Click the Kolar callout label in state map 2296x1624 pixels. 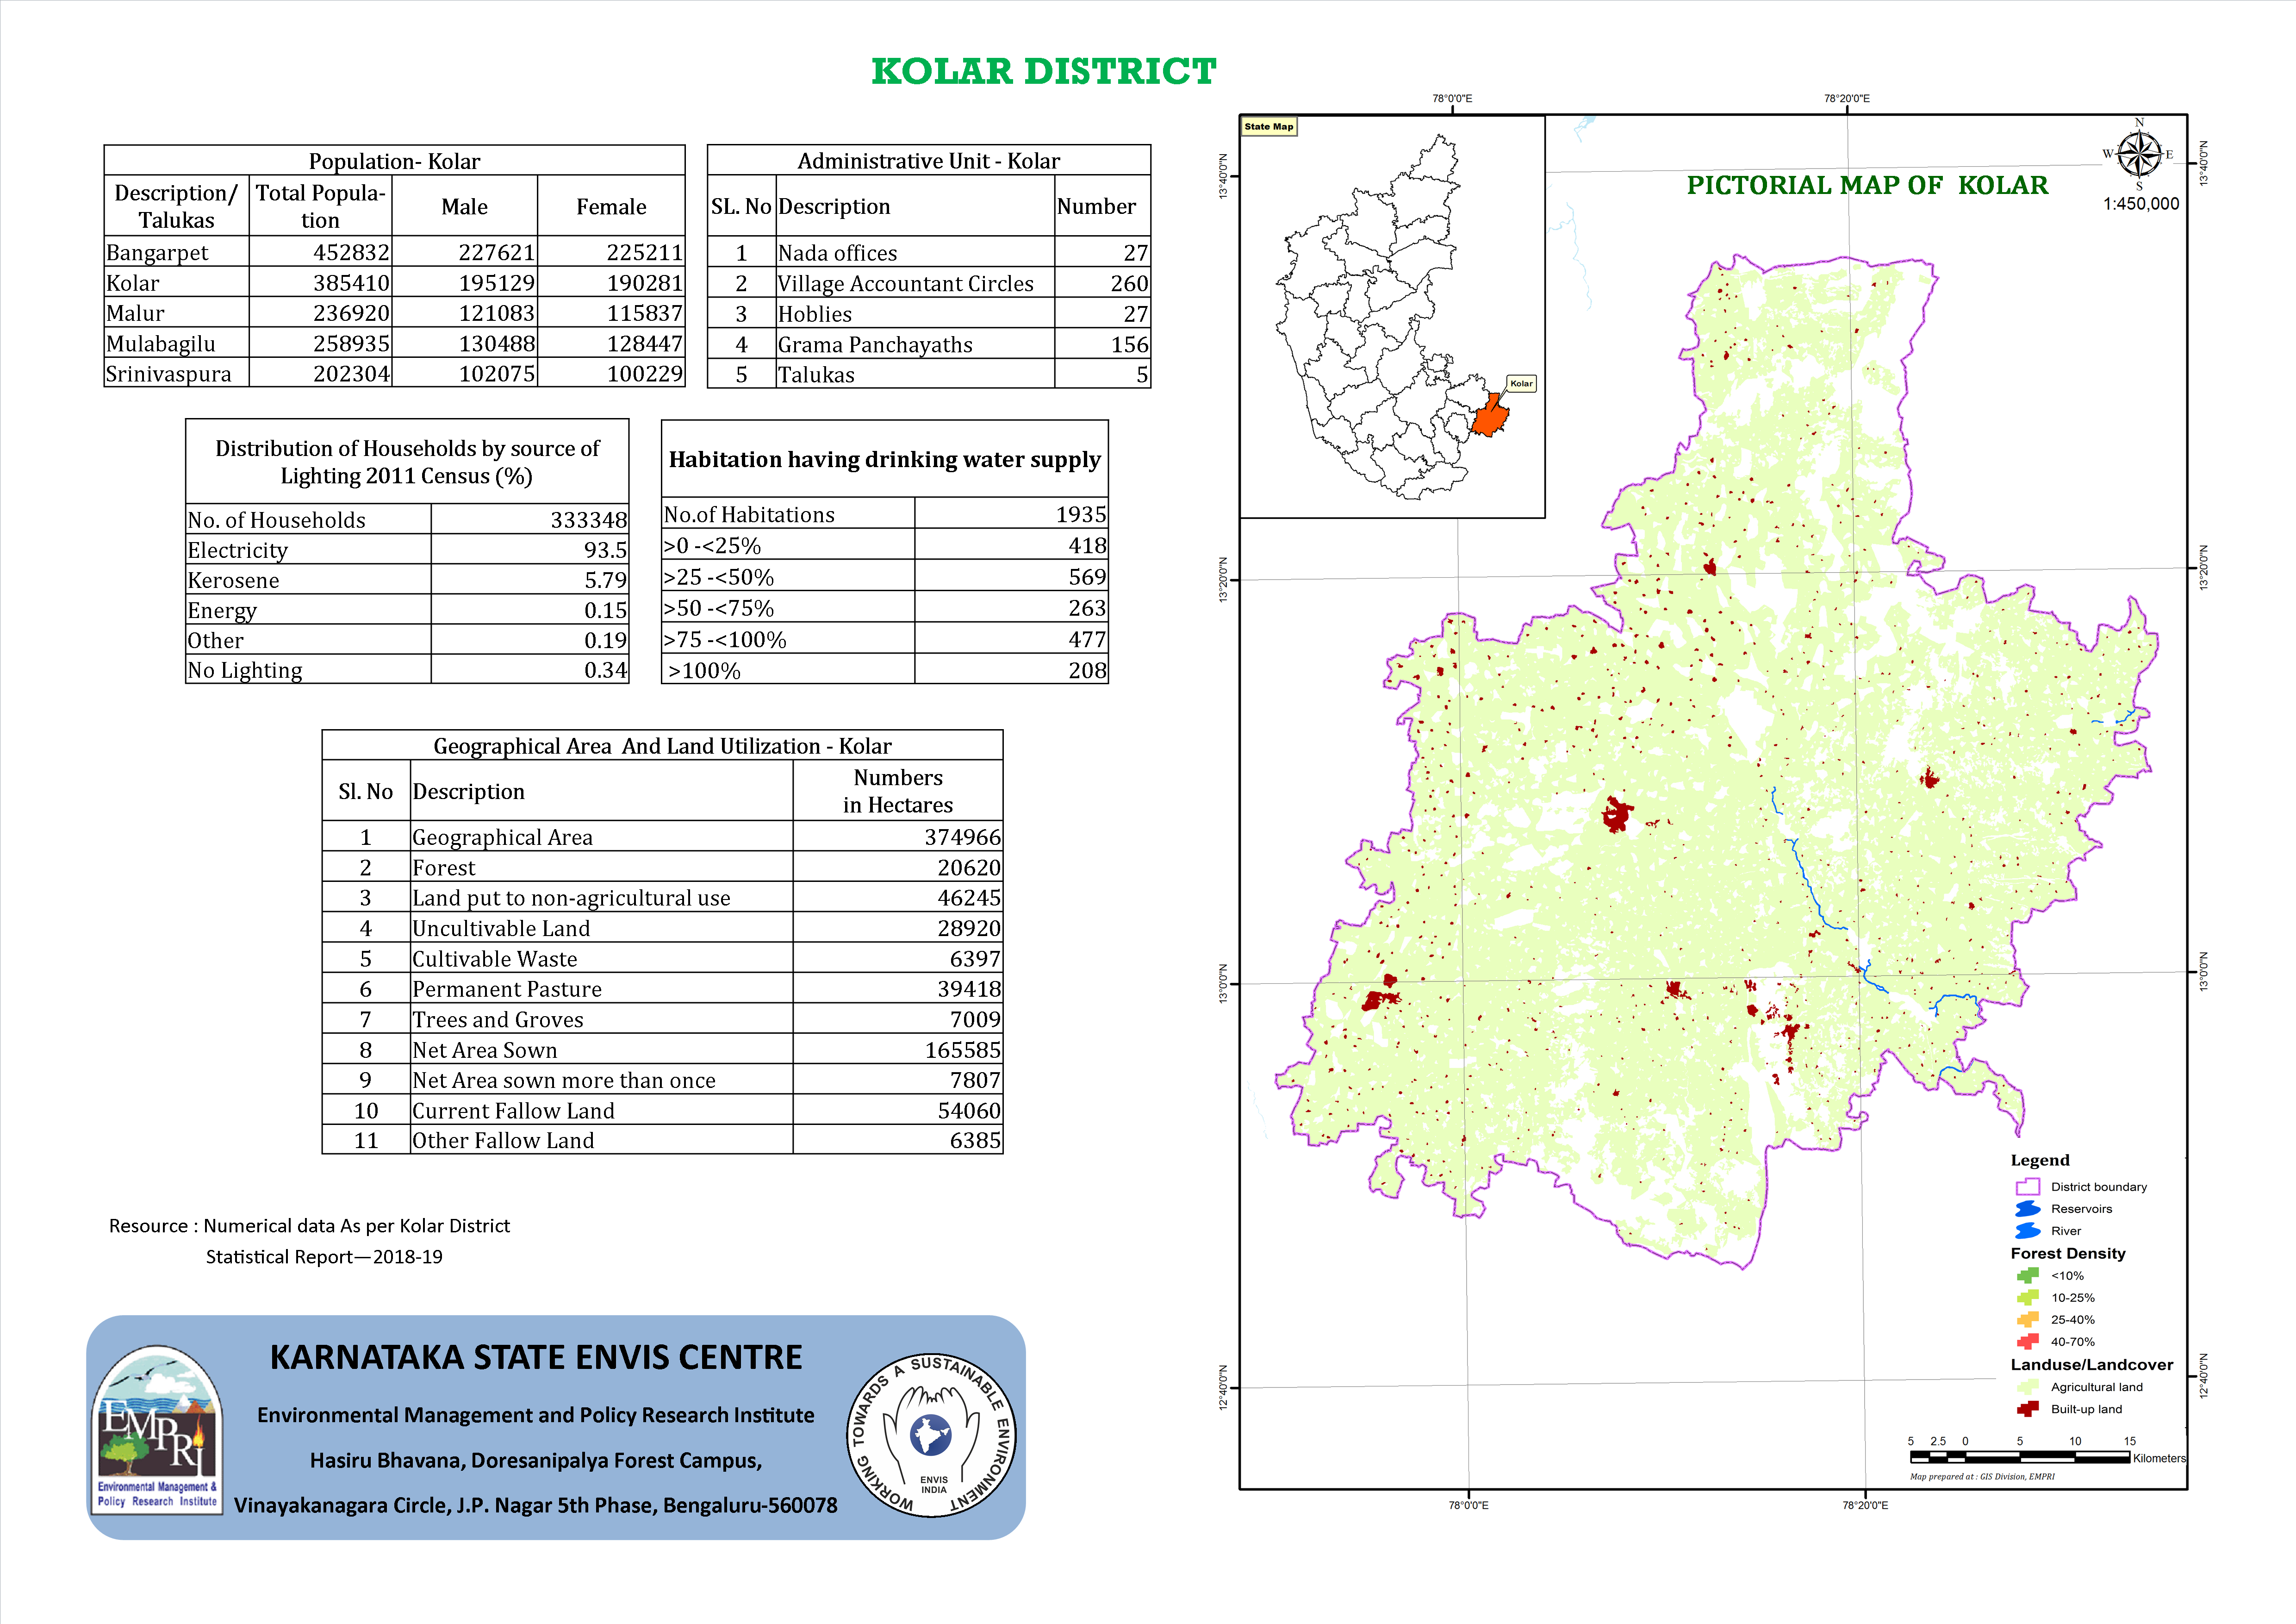(1521, 384)
